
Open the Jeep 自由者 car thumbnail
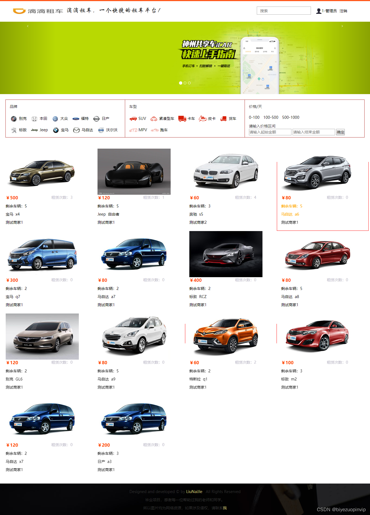pyautogui.click(x=134, y=172)
